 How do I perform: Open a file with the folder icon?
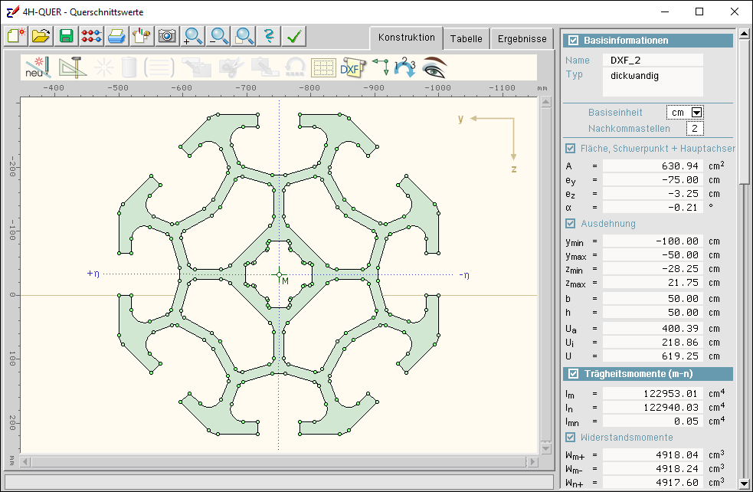tap(41, 36)
